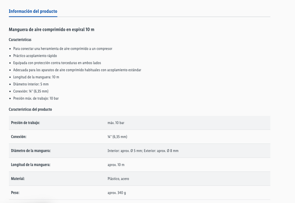The image size is (295, 203).
Task: Click the Longitud de la manguera: 10 m bullet
Action: coord(36,77)
